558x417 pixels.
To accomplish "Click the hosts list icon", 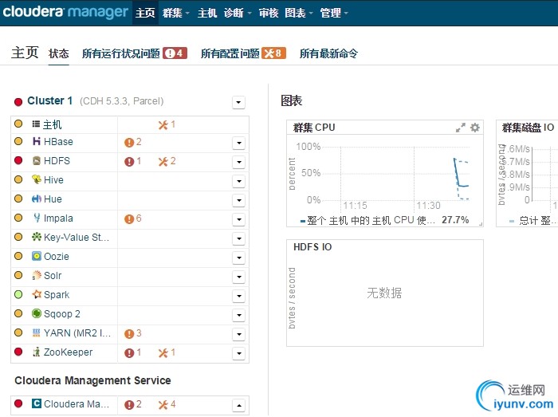I will pyautogui.click(x=36, y=124).
